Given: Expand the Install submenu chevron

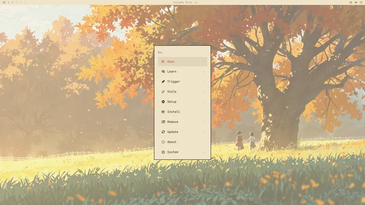Looking at the screenshot, I should pos(204,112).
